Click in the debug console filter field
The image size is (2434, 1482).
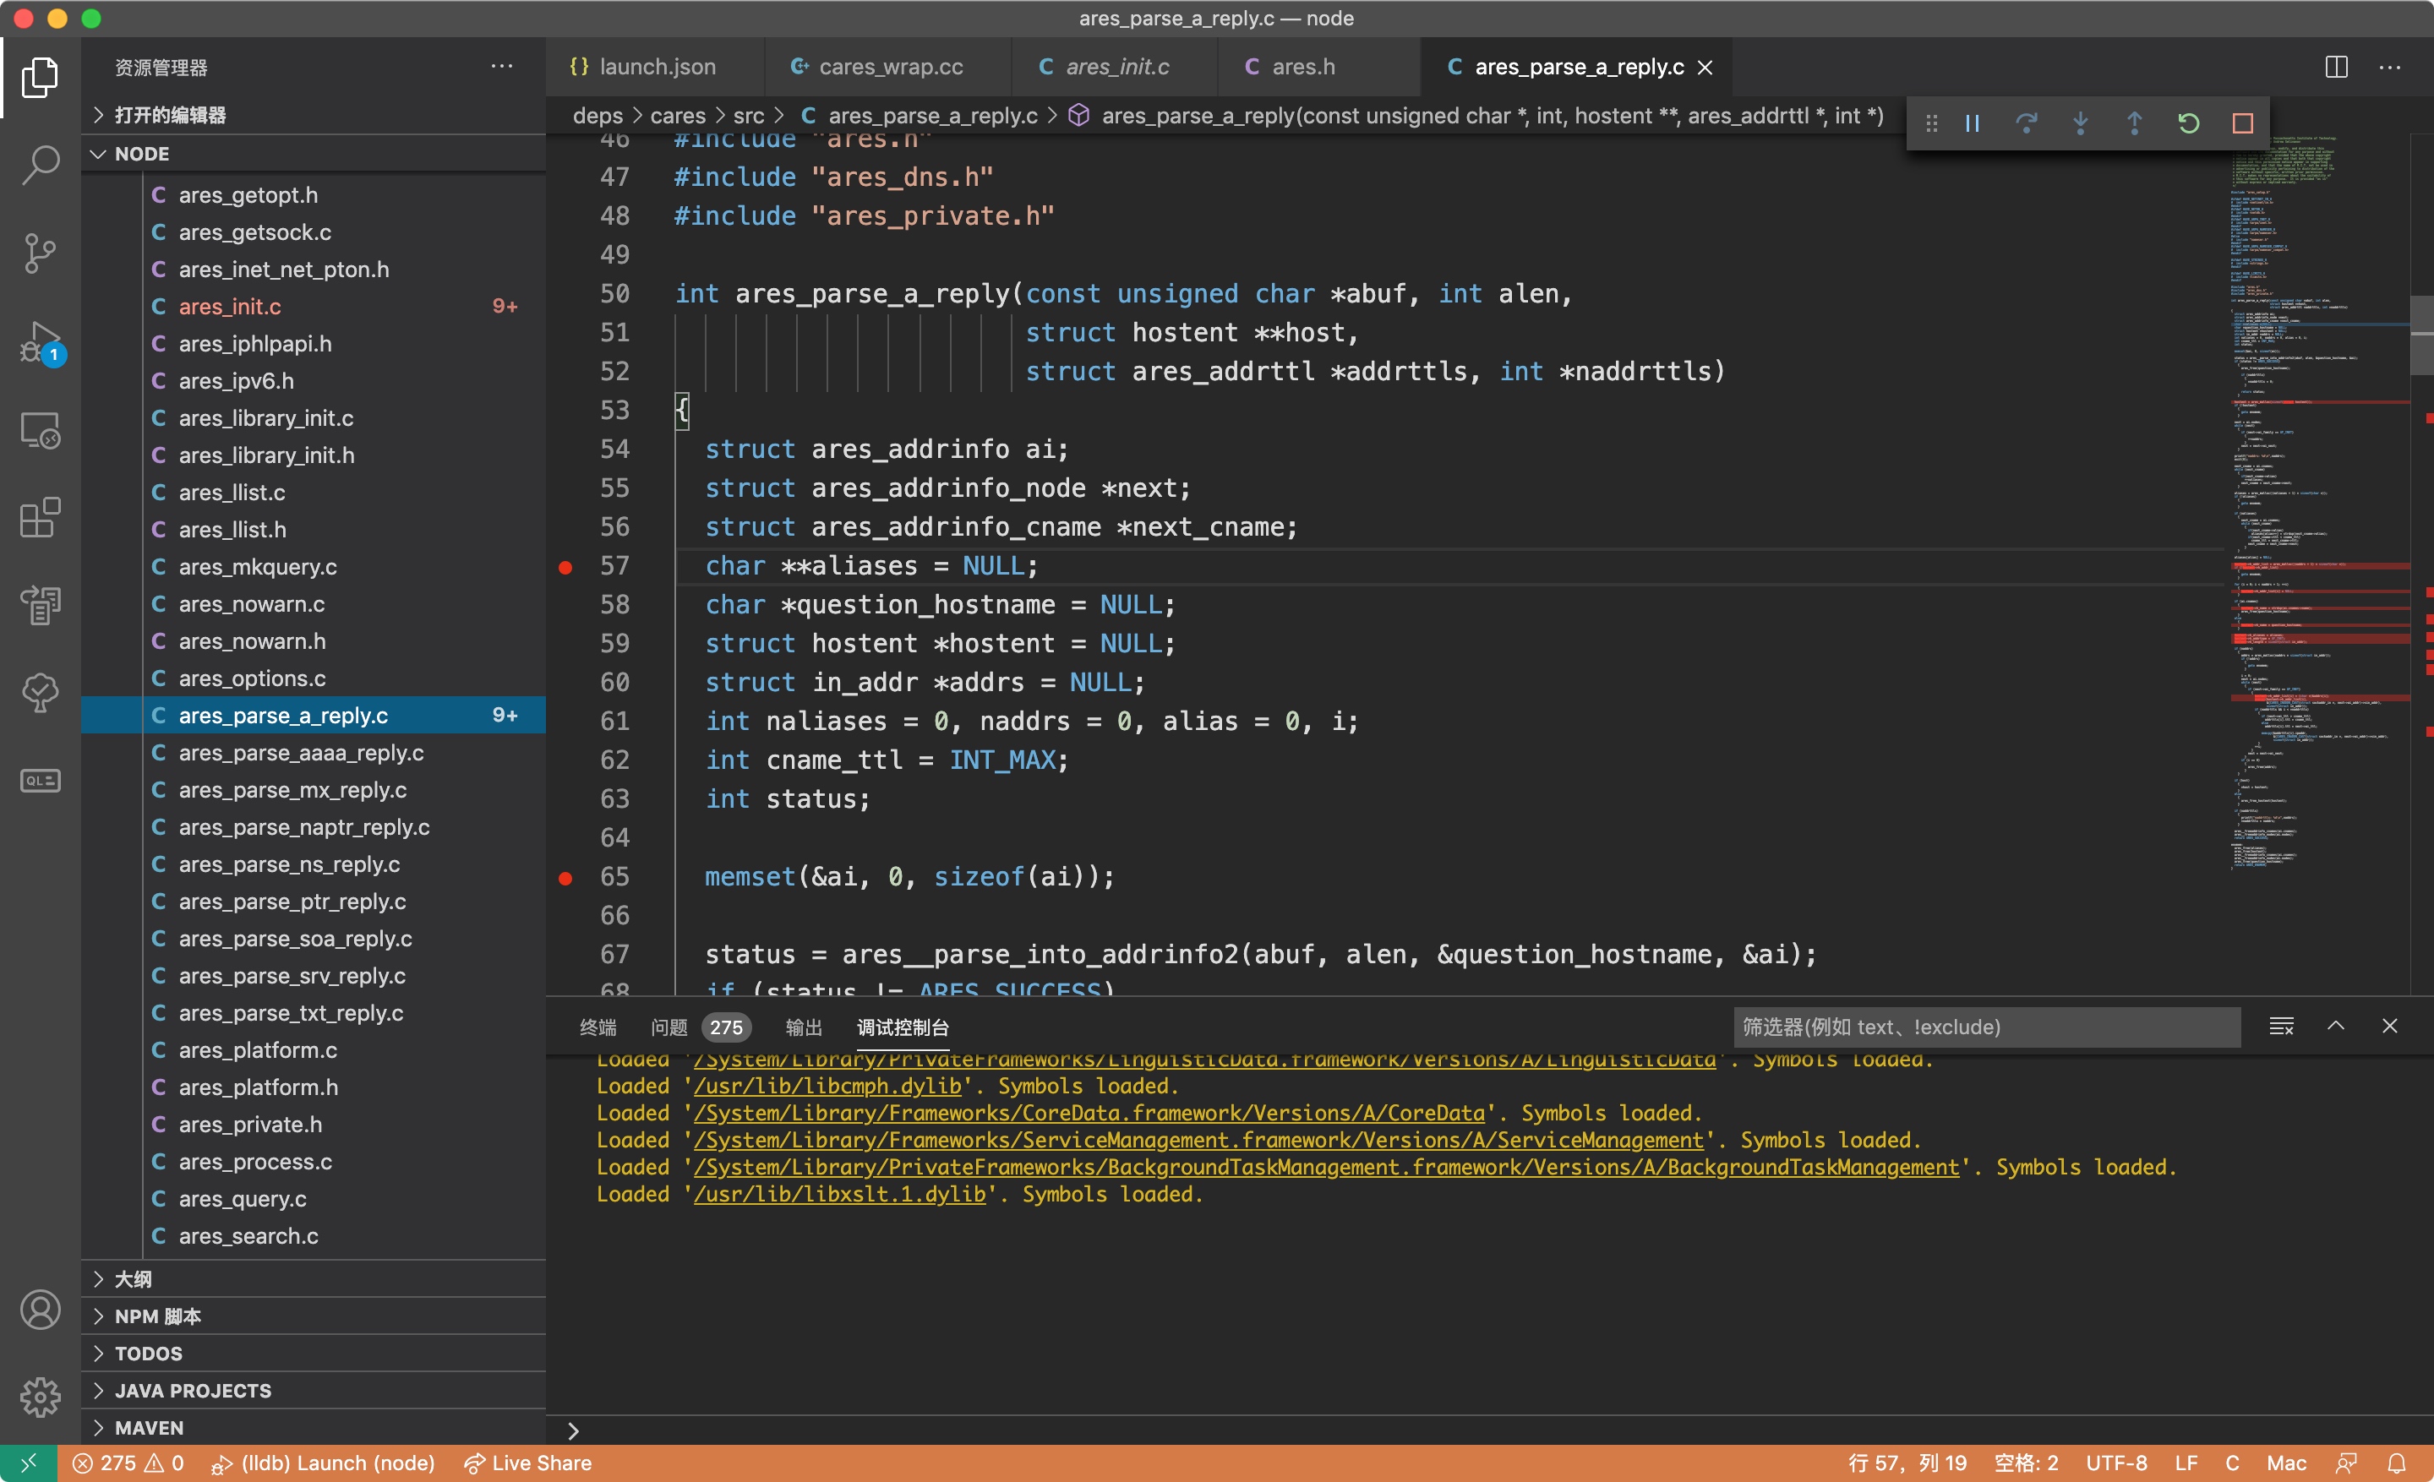pyautogui.click(x=1985, y=1027)
